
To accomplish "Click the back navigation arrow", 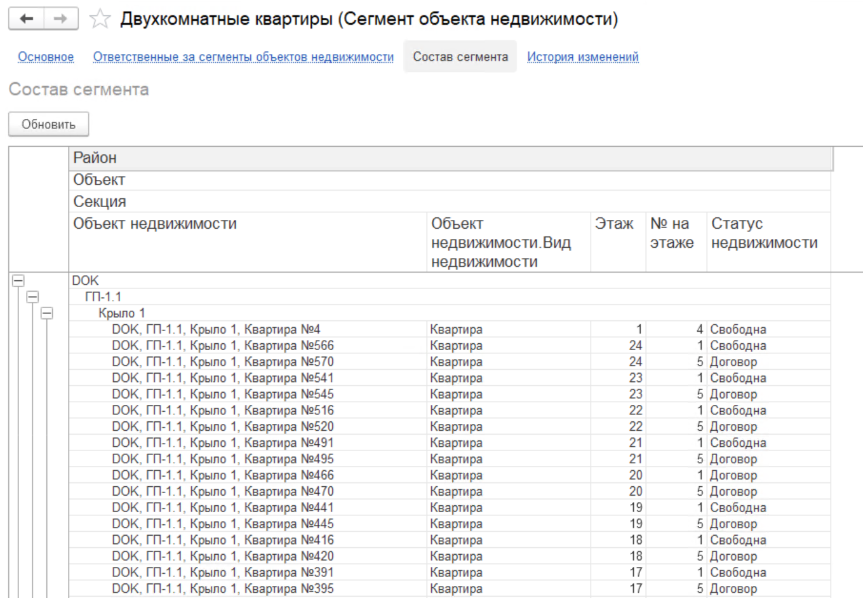I will 26,19.
